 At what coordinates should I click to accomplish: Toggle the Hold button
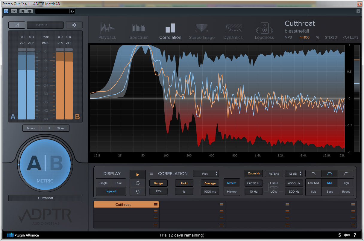(x=184, y=183)
